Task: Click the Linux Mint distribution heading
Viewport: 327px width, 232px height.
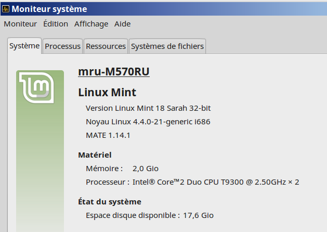Action: [107, 93]
